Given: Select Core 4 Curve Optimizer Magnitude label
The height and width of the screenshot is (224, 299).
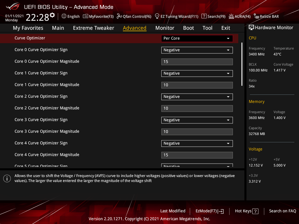Looking at the screenshot, I should point(47,155).
